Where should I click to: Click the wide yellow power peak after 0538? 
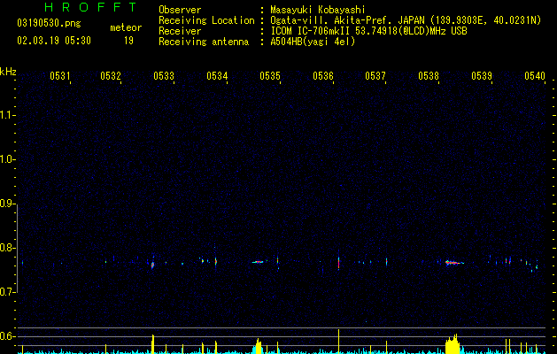[453, 344]
